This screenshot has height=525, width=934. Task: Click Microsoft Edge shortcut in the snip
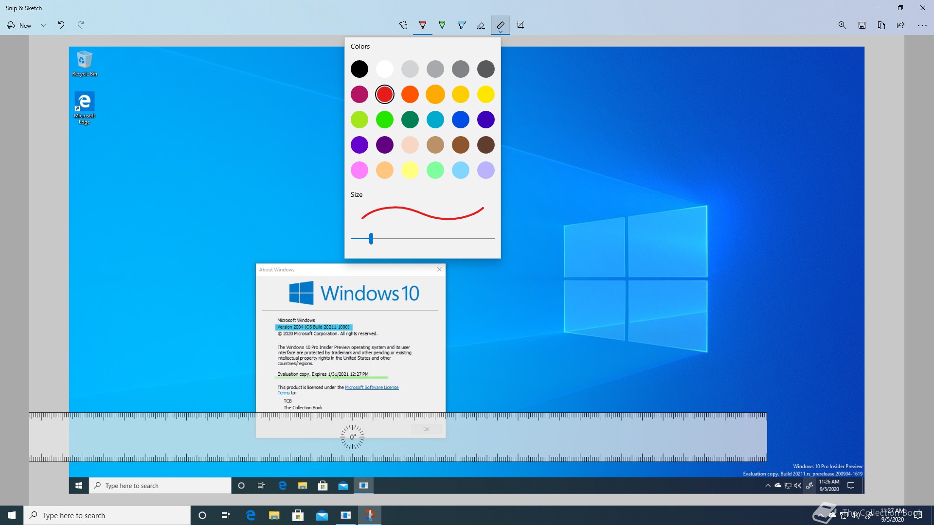[x=85, y=108]
